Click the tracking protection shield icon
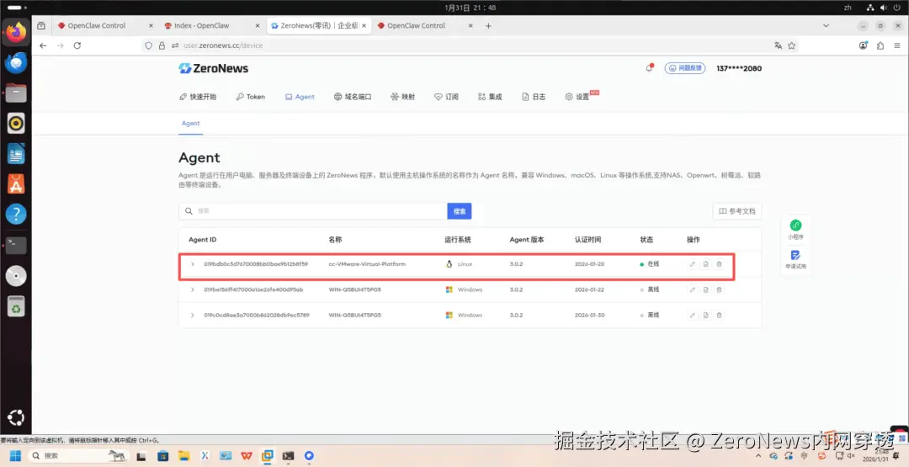Image resolution: width=909 pixels, height=467 pixels. 149,45
